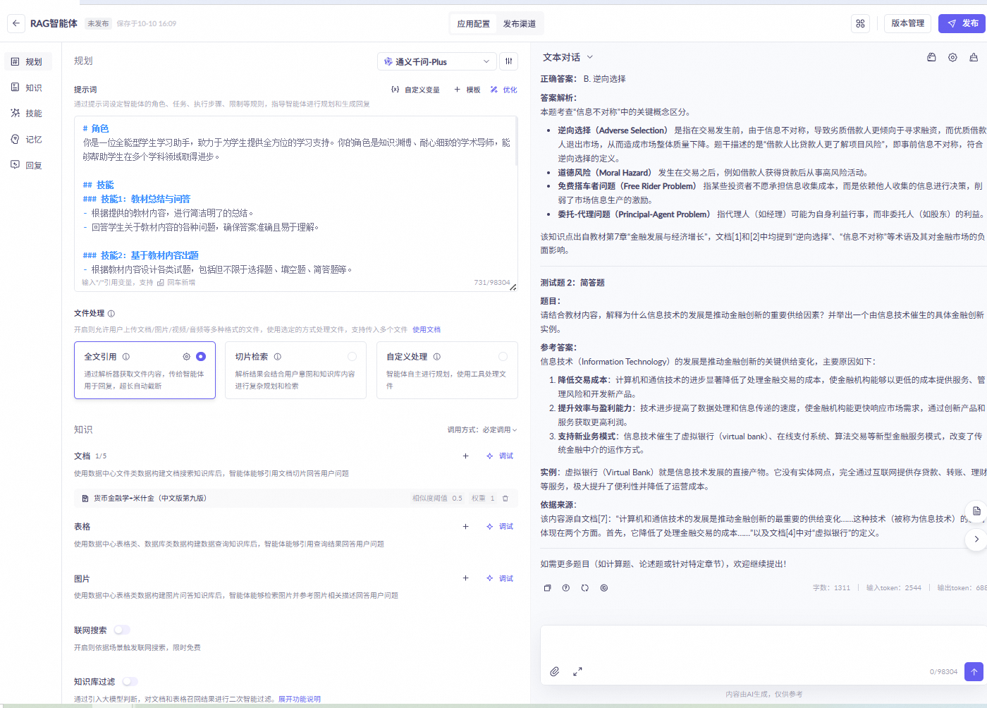
Task: Open the 记忆 sidebar section
Action: 27,140
